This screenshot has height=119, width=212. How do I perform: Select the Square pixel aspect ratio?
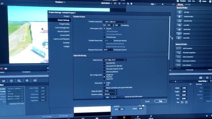[104, 28]
